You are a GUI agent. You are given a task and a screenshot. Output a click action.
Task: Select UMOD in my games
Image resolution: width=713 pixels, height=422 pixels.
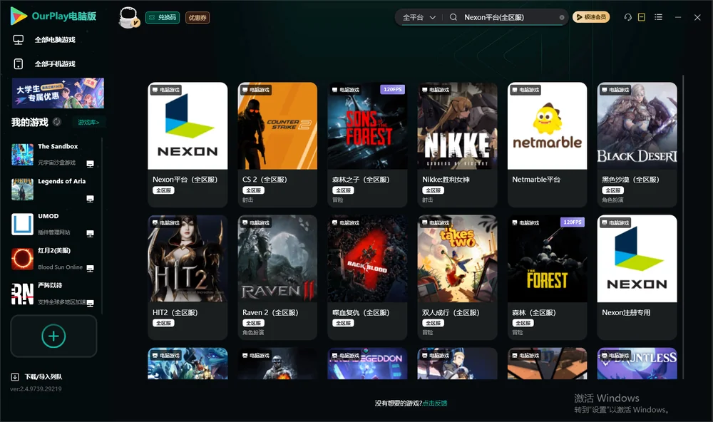[x=52, y=224]
